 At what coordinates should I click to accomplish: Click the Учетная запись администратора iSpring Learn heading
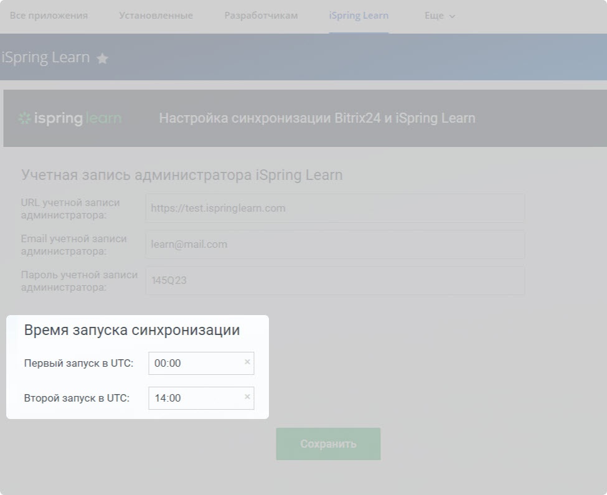(x=182, y=175)
